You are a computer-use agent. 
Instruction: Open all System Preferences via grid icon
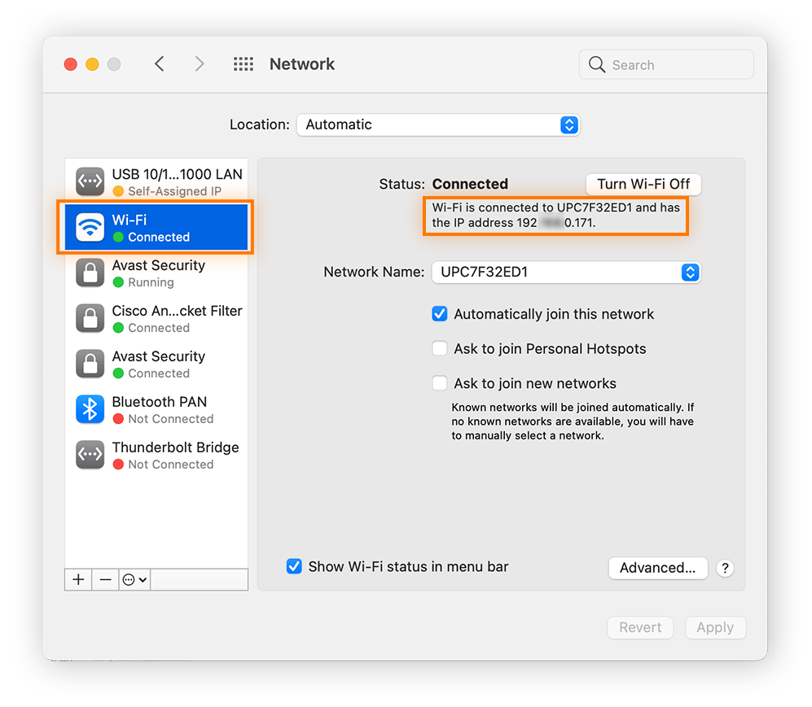coord(243,63)
